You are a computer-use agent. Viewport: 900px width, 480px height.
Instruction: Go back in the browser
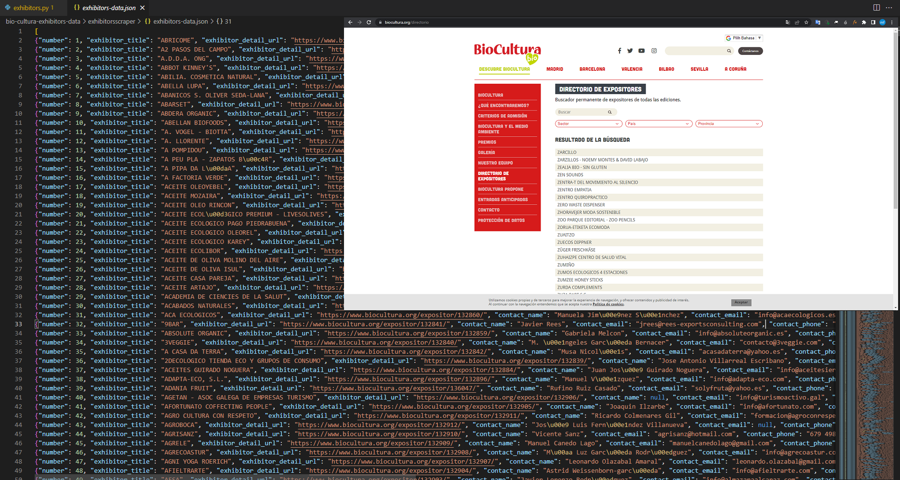350,22
